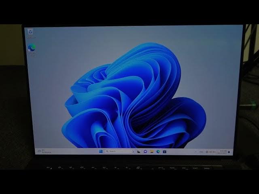Open File Explorer from the taskbar
259x194 pixels.
click(152, 152)
